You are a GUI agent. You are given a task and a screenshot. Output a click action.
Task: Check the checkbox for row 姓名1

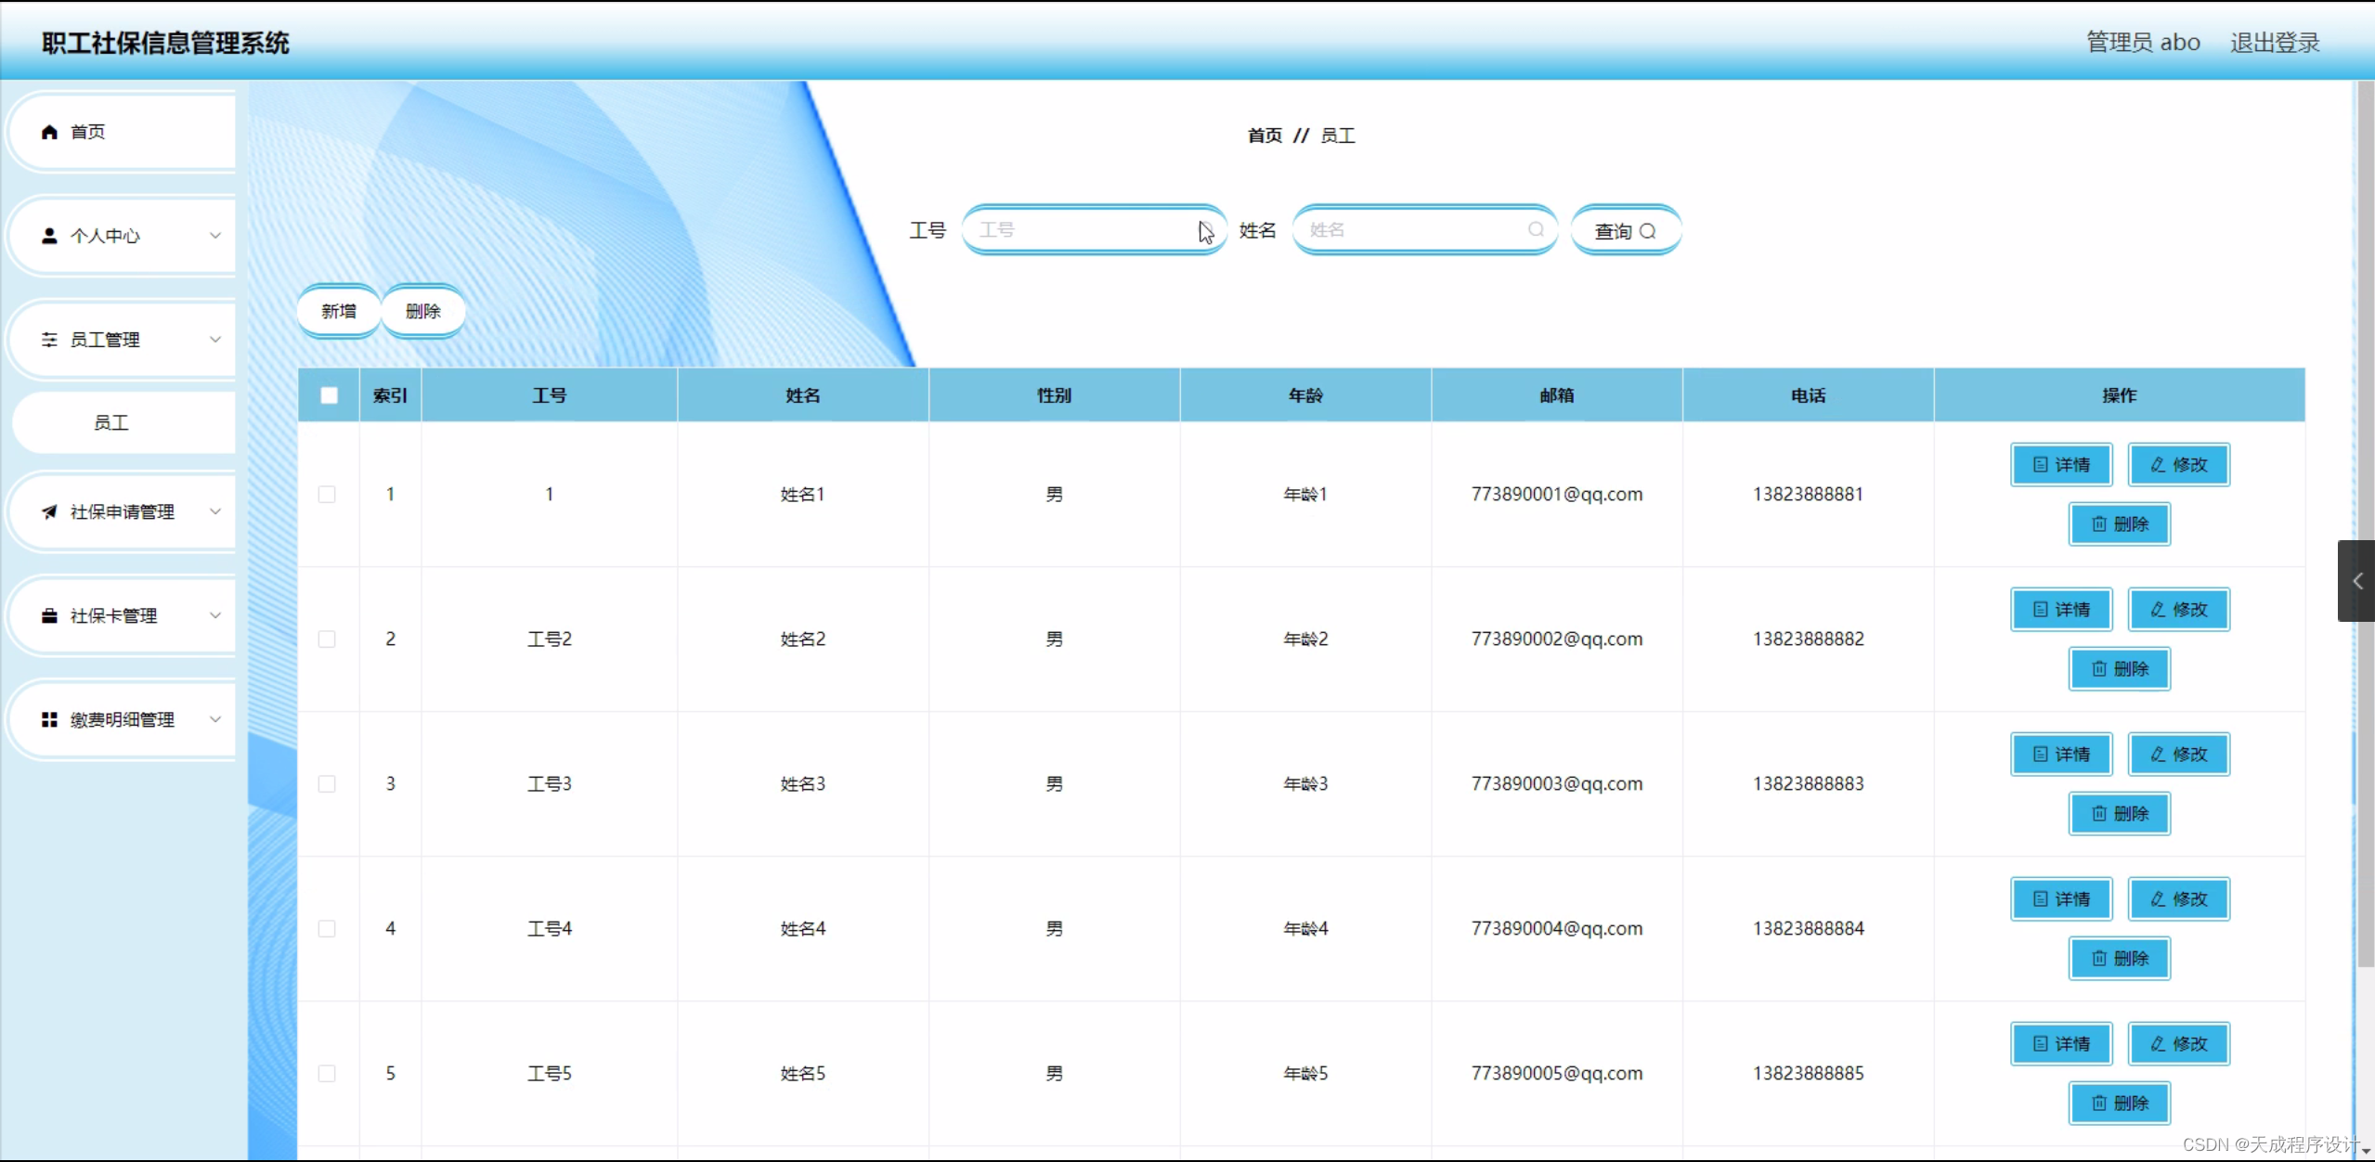click(x=327, y=494)
